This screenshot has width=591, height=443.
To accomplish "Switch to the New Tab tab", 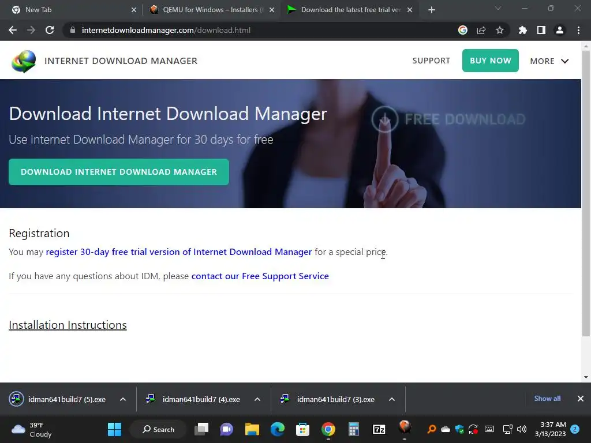I will [72, 10].
